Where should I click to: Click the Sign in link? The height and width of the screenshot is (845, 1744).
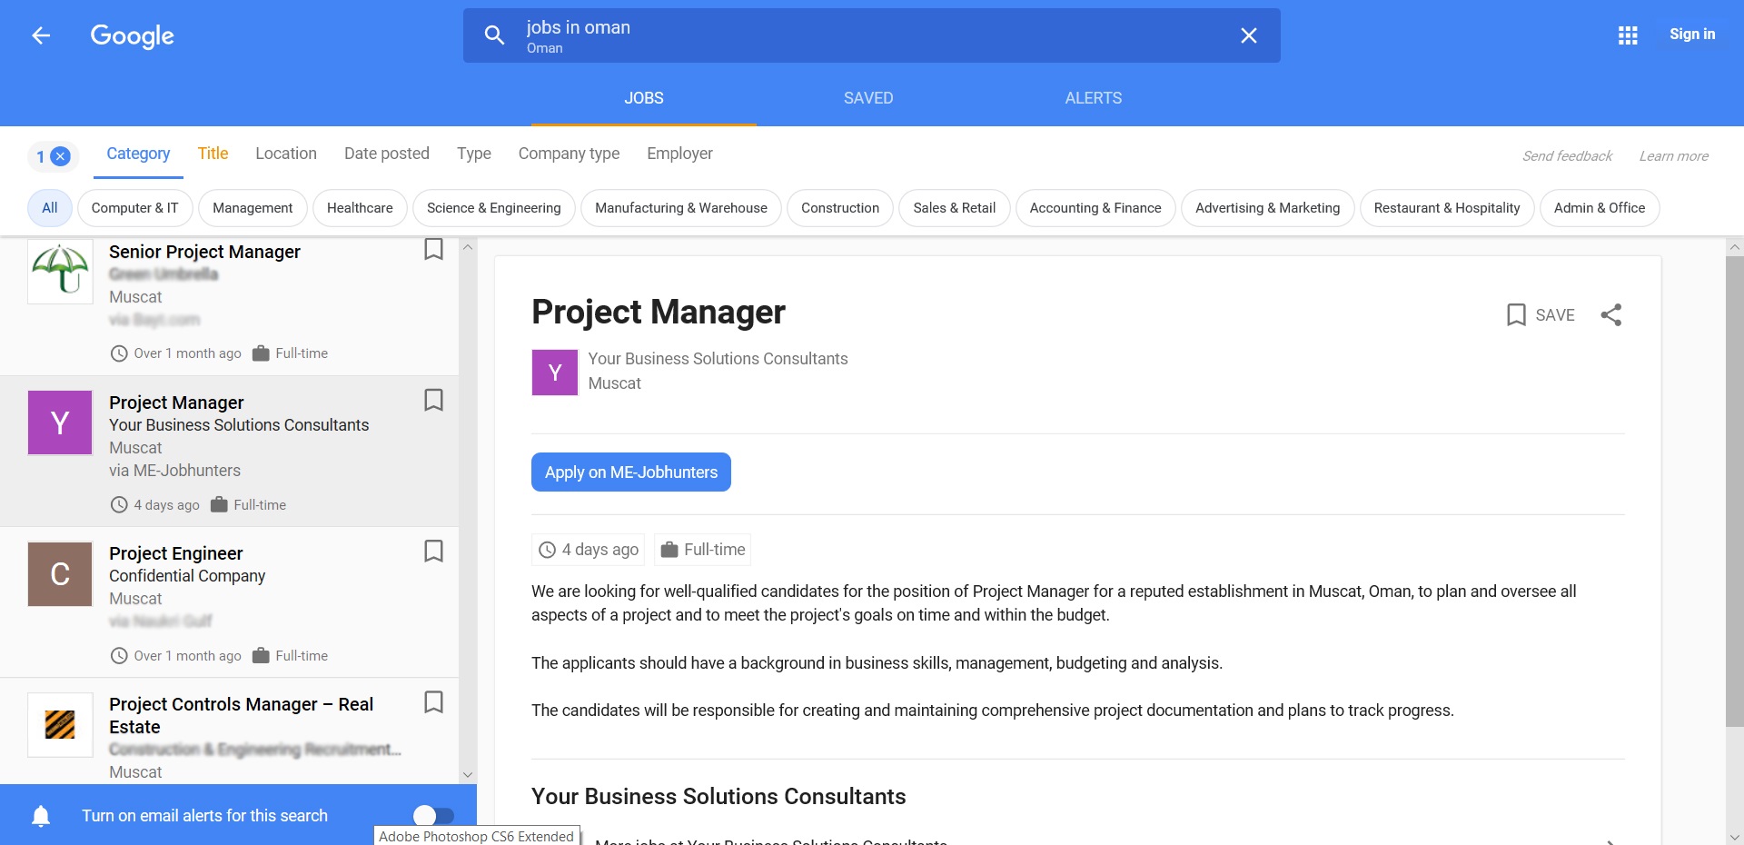(x=1691, y=35)
